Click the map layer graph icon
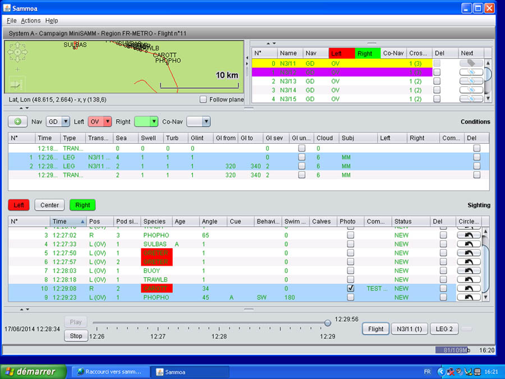The image size is (505, 379). tap(16, 84)
